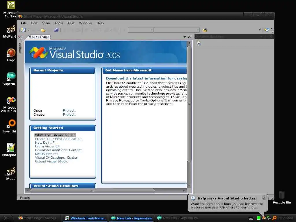The height and width of the screenshot is (222, 296).
Task: Switch to second New Tab - Supermium taskbar button
Action: coord(177,218)
